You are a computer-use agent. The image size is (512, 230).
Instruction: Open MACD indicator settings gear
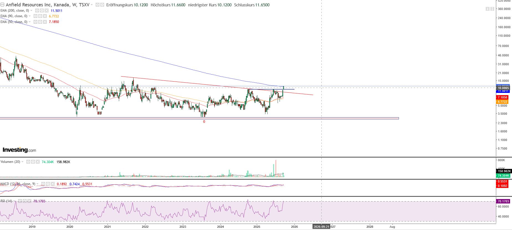(48, 184)
